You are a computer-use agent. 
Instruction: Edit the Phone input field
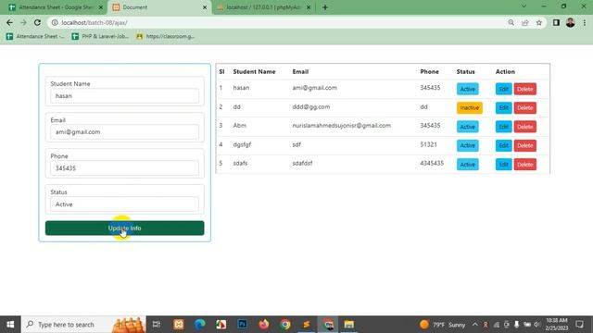(x=124, y=168)
